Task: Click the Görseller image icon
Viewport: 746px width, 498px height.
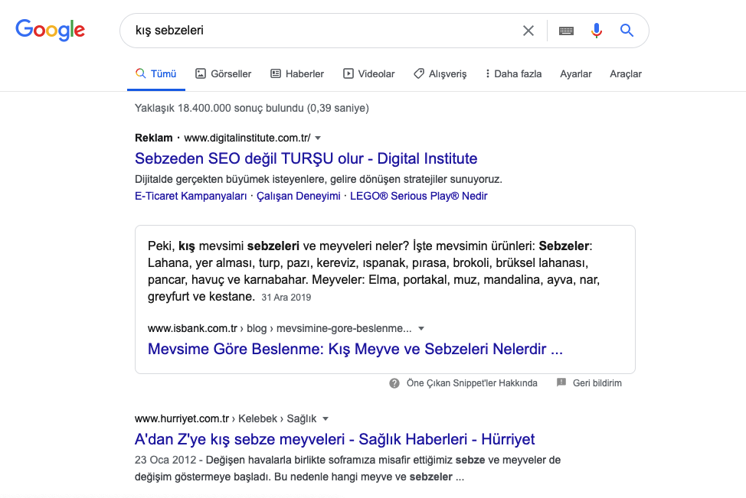Action: (201, 73)
